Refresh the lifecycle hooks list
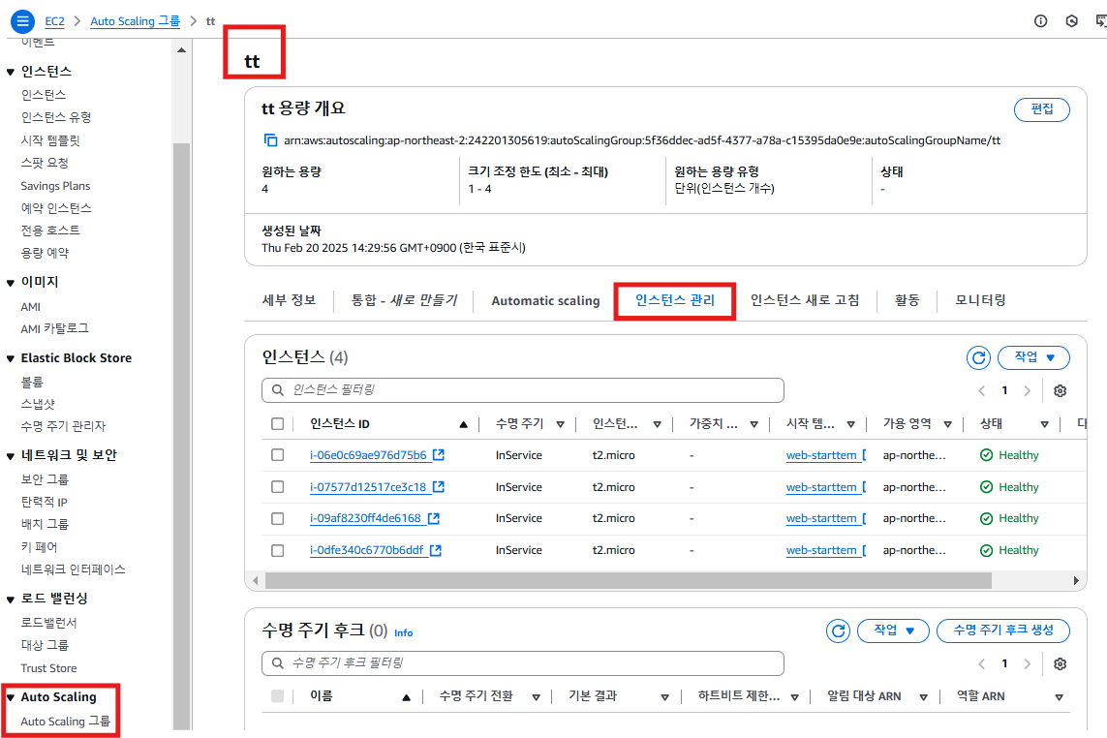The width and height of the screenshot is (1107, 738). click(x=838, y=630)
